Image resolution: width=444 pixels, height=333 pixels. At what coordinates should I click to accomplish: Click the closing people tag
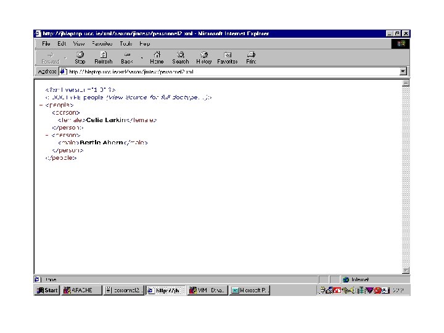pos(61,158)
